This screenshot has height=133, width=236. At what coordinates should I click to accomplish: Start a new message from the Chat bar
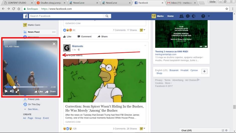pos(223,130)
